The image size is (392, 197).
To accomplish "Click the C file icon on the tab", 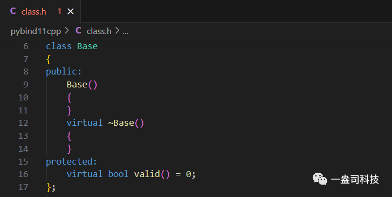I will (13, 11).
